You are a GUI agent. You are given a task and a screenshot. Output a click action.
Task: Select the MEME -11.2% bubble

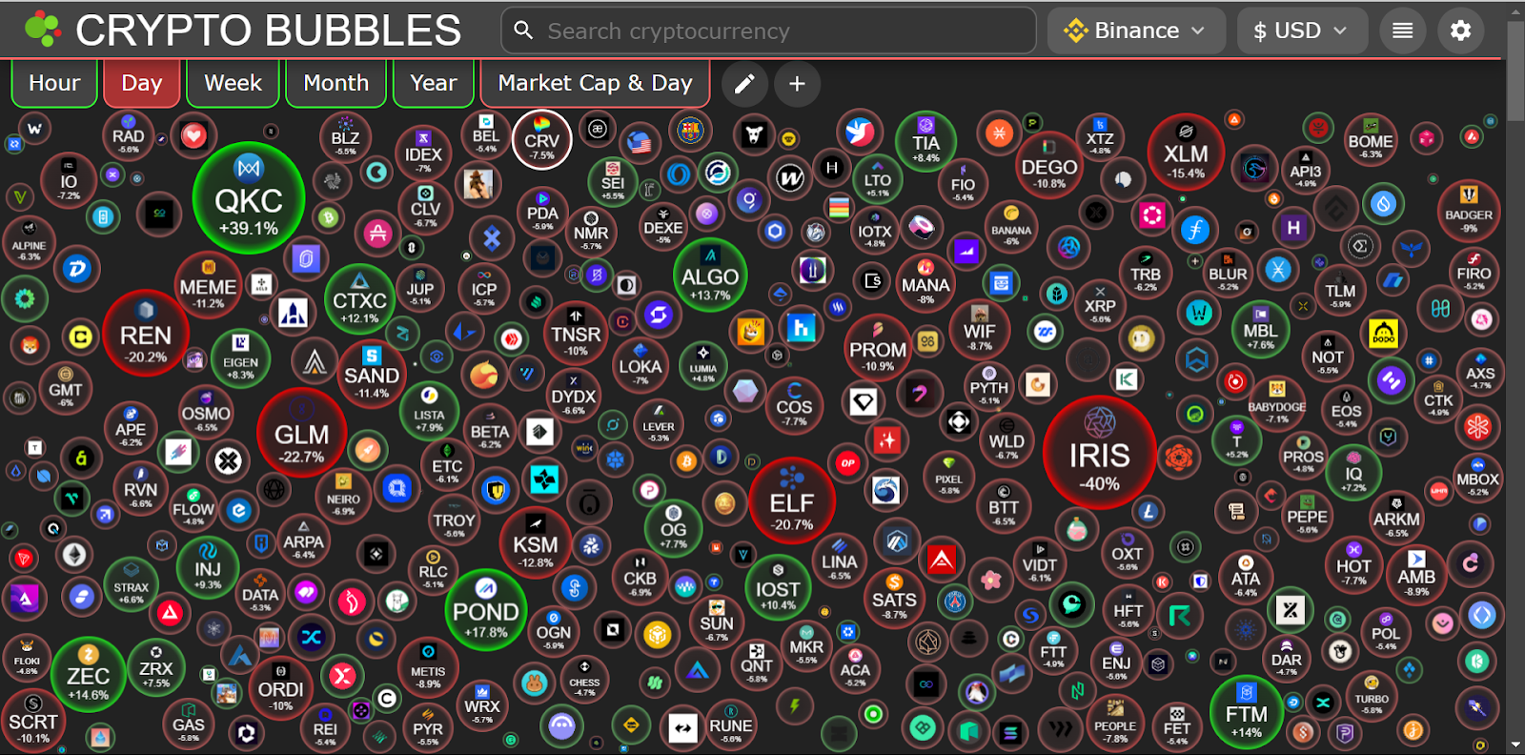tap(208, 286)
